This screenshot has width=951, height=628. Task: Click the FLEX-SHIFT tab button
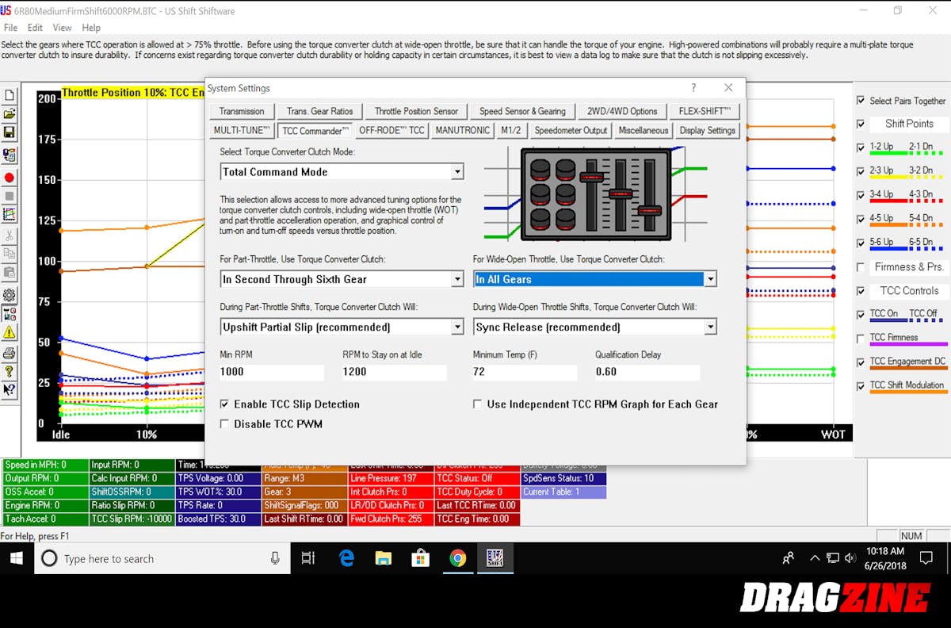pyautogui.click(x=705, y=111)
